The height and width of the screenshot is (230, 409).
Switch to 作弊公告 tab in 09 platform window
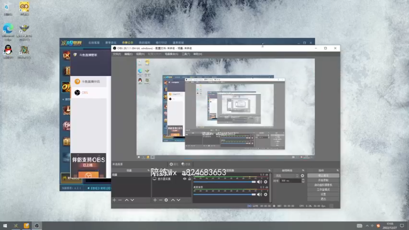click(127, 42)
